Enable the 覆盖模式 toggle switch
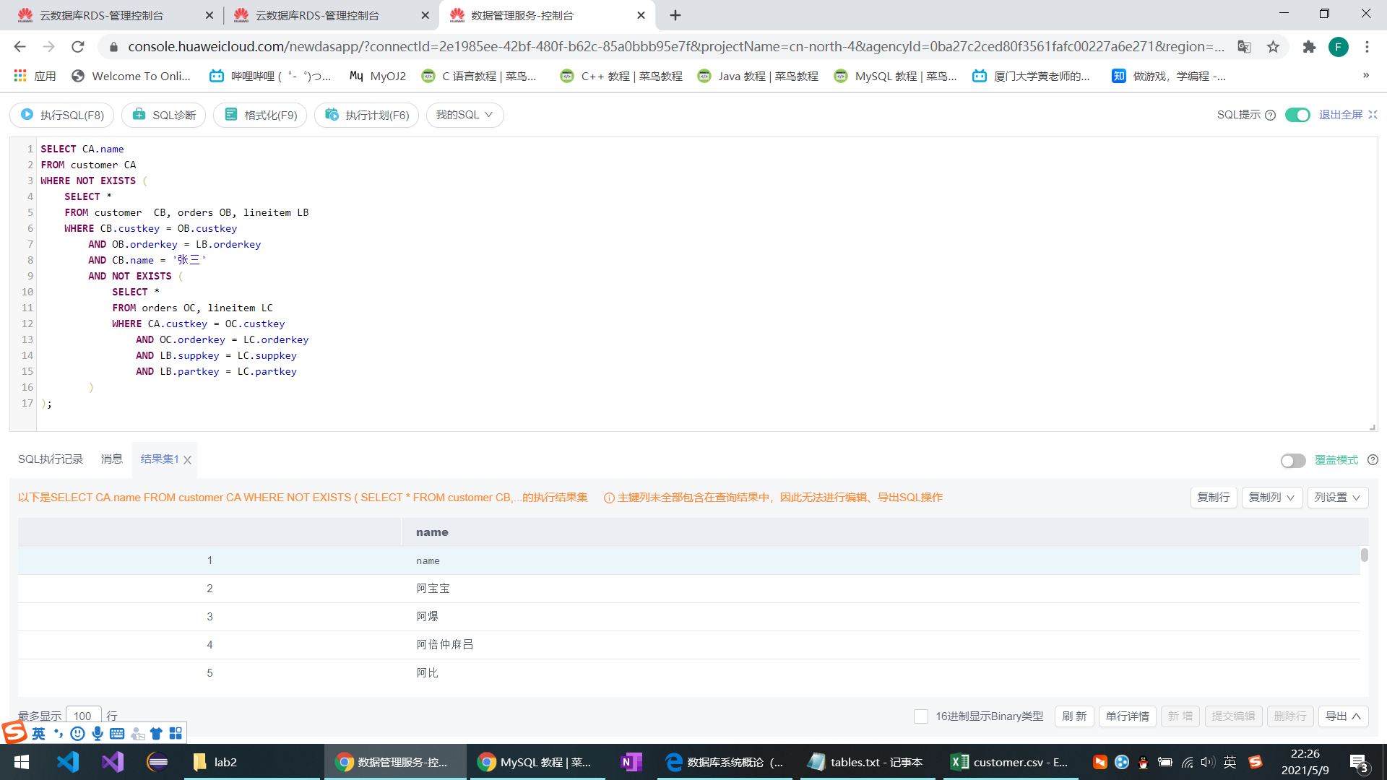The height and width of the screenshot is (780, 1387). (1292, 461)
